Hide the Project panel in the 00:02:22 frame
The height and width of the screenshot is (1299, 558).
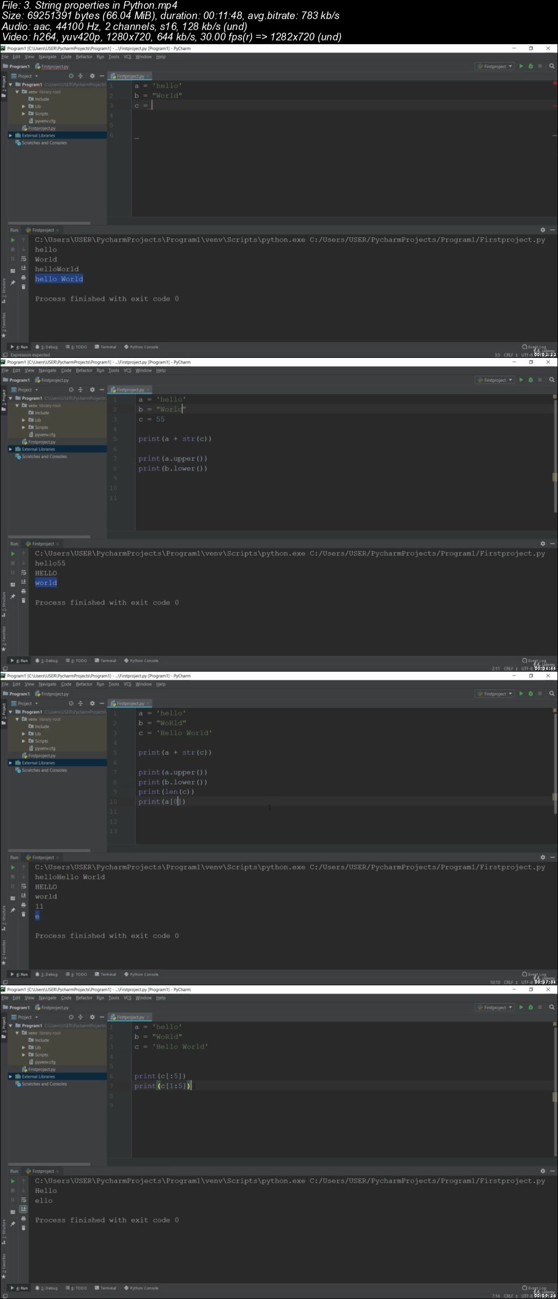(101, 76)
